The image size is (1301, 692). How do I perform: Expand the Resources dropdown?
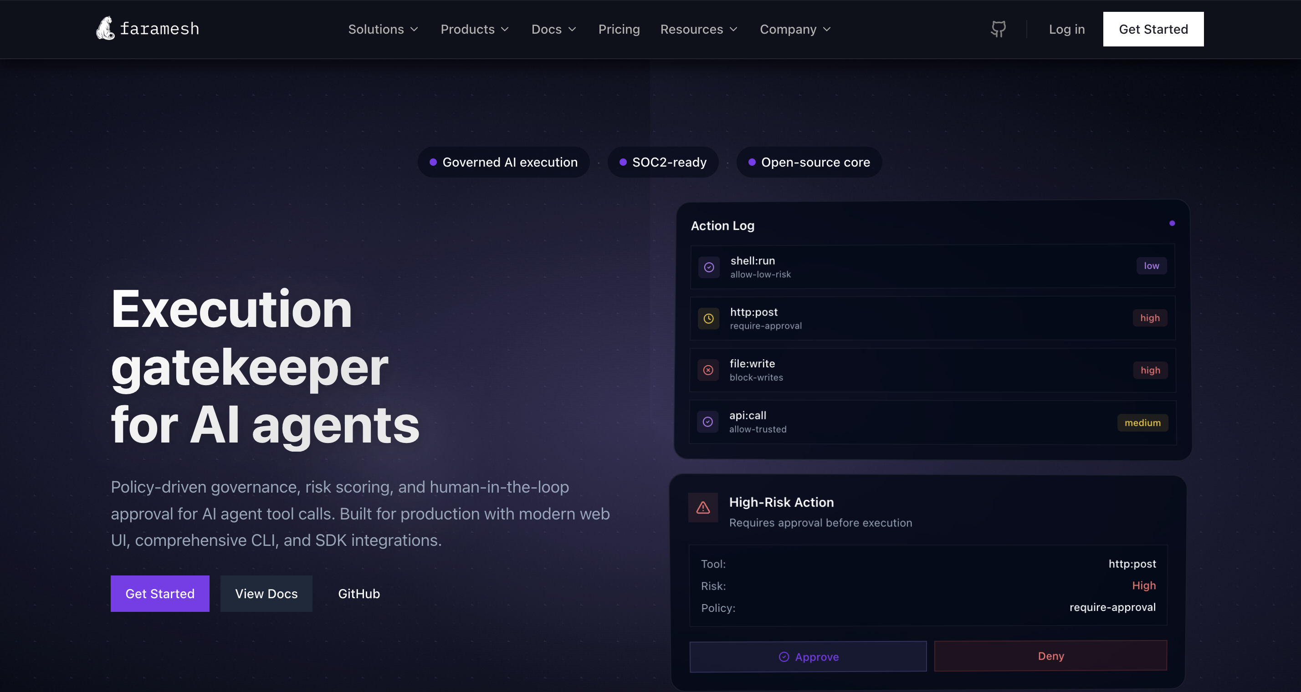click(698, 29)
